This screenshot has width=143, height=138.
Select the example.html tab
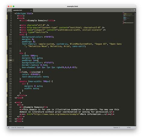tap(22, 10)
